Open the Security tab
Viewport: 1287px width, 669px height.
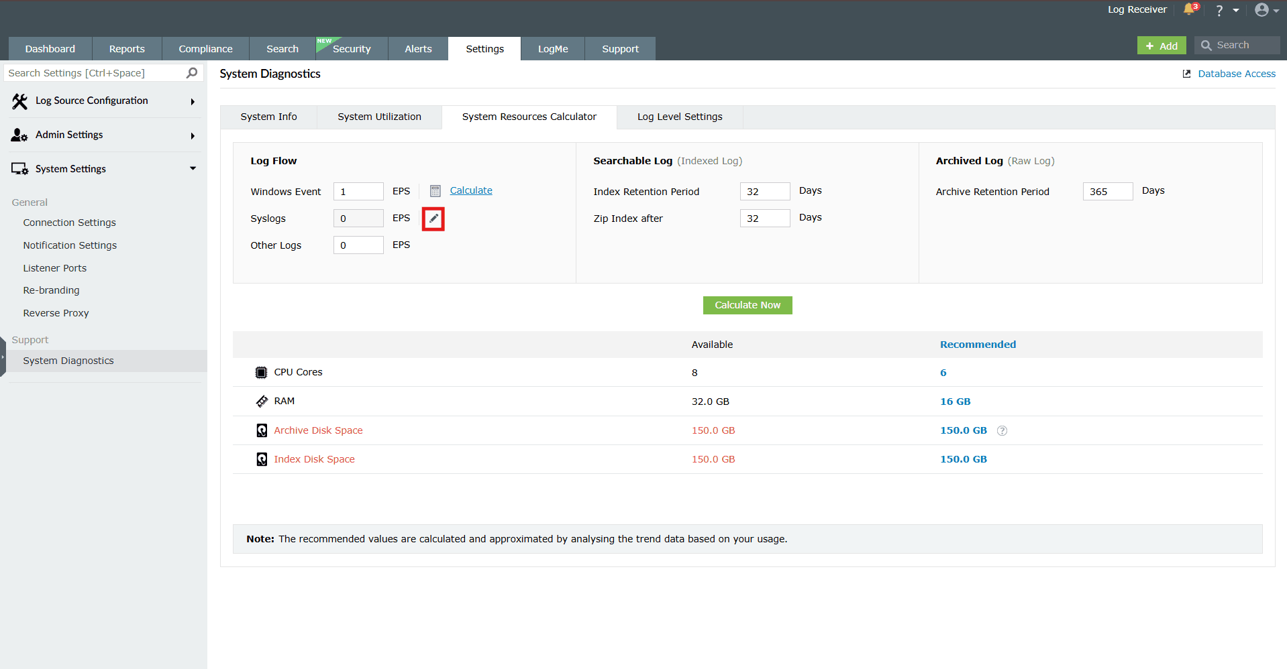click(x=352, y=49)
